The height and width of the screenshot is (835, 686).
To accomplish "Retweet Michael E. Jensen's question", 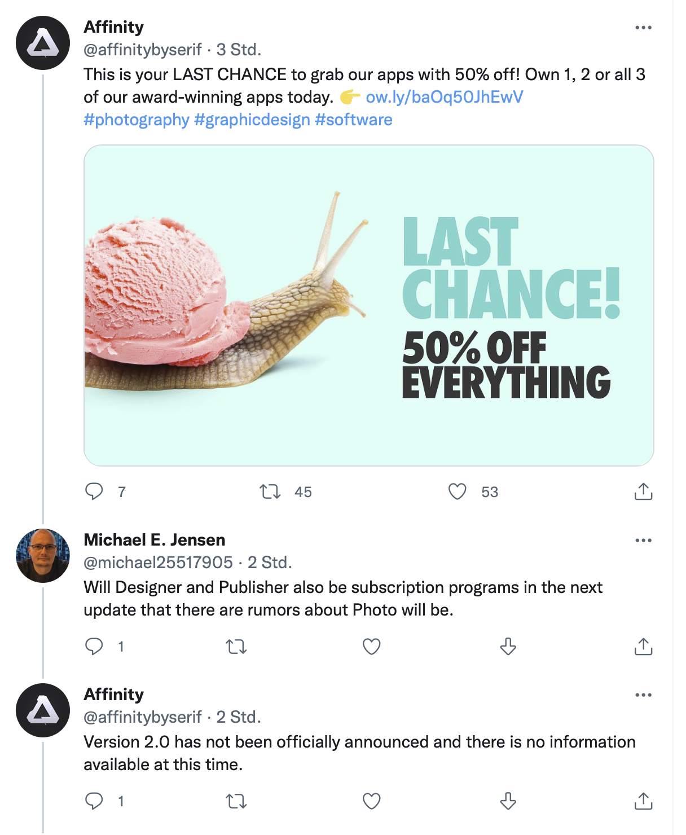I will 236,646.
